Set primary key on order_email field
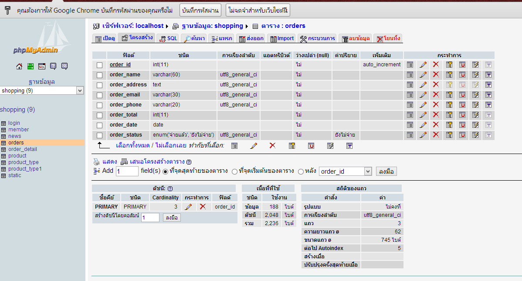The height and width of the screenshot is (281, 522). pyautogui.click(x=449, y=95)
